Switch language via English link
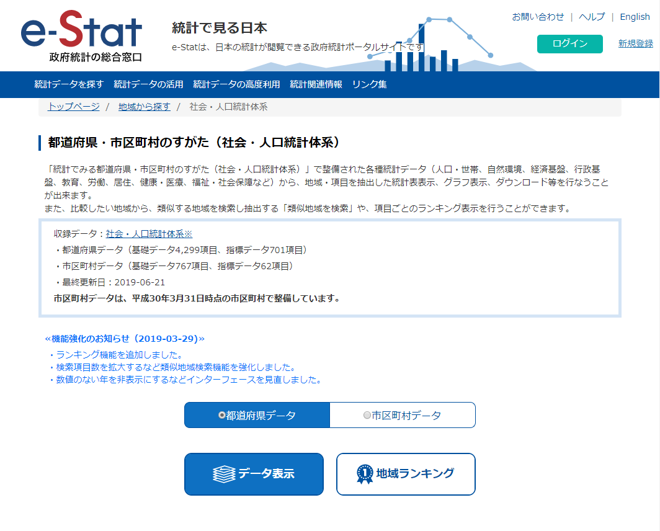 pos(635,17)
